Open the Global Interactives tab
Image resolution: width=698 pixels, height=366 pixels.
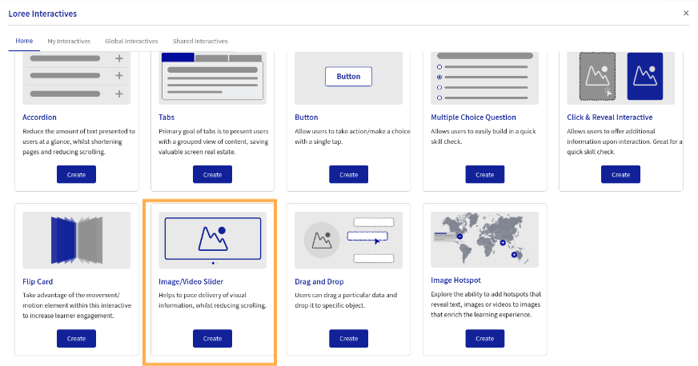(x=131, y=41)
